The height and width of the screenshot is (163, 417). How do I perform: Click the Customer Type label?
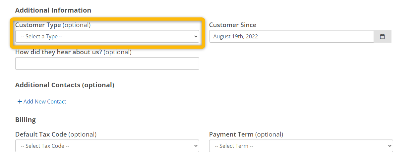pyautogui.click(x=38, y=25)
